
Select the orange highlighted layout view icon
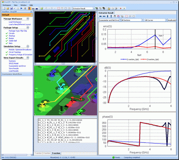pyautogui.click(x=29, y=9)
